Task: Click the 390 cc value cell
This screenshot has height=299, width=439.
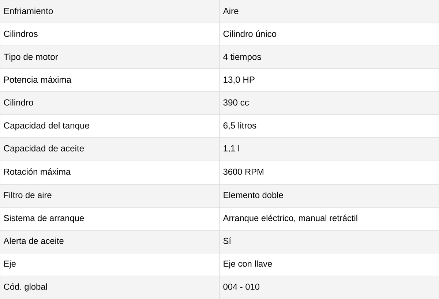Action: [329, 103]
